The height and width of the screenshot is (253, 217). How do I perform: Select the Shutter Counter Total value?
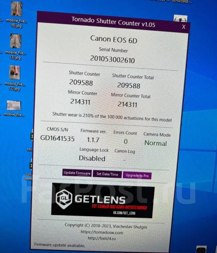point(128,85)
